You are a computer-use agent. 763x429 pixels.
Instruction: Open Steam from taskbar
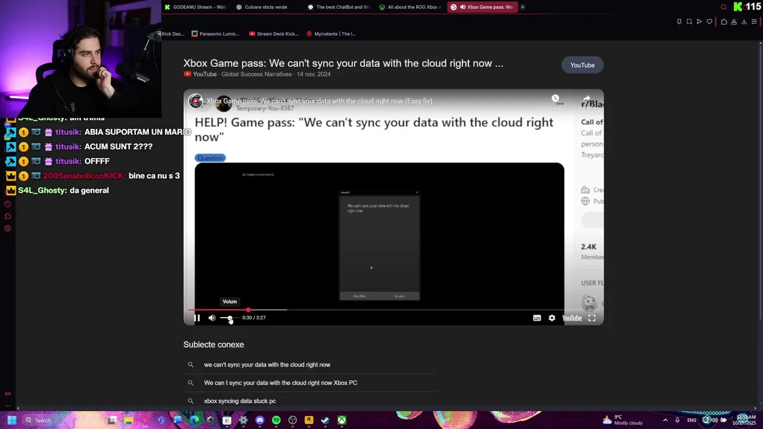pyautogui.click(x=325, y=420)
